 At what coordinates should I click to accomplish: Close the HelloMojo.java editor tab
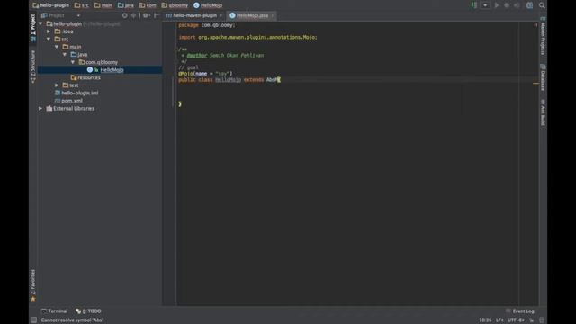pyautogui.click(x=272, y=15)
